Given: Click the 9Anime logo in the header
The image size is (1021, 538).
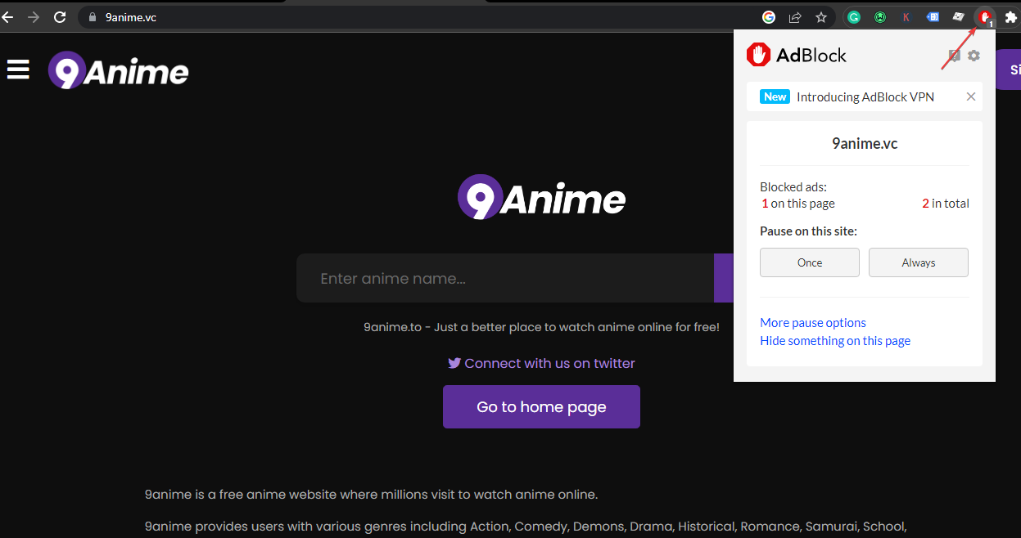Looking at the screenshot, I should pos(118,71).
